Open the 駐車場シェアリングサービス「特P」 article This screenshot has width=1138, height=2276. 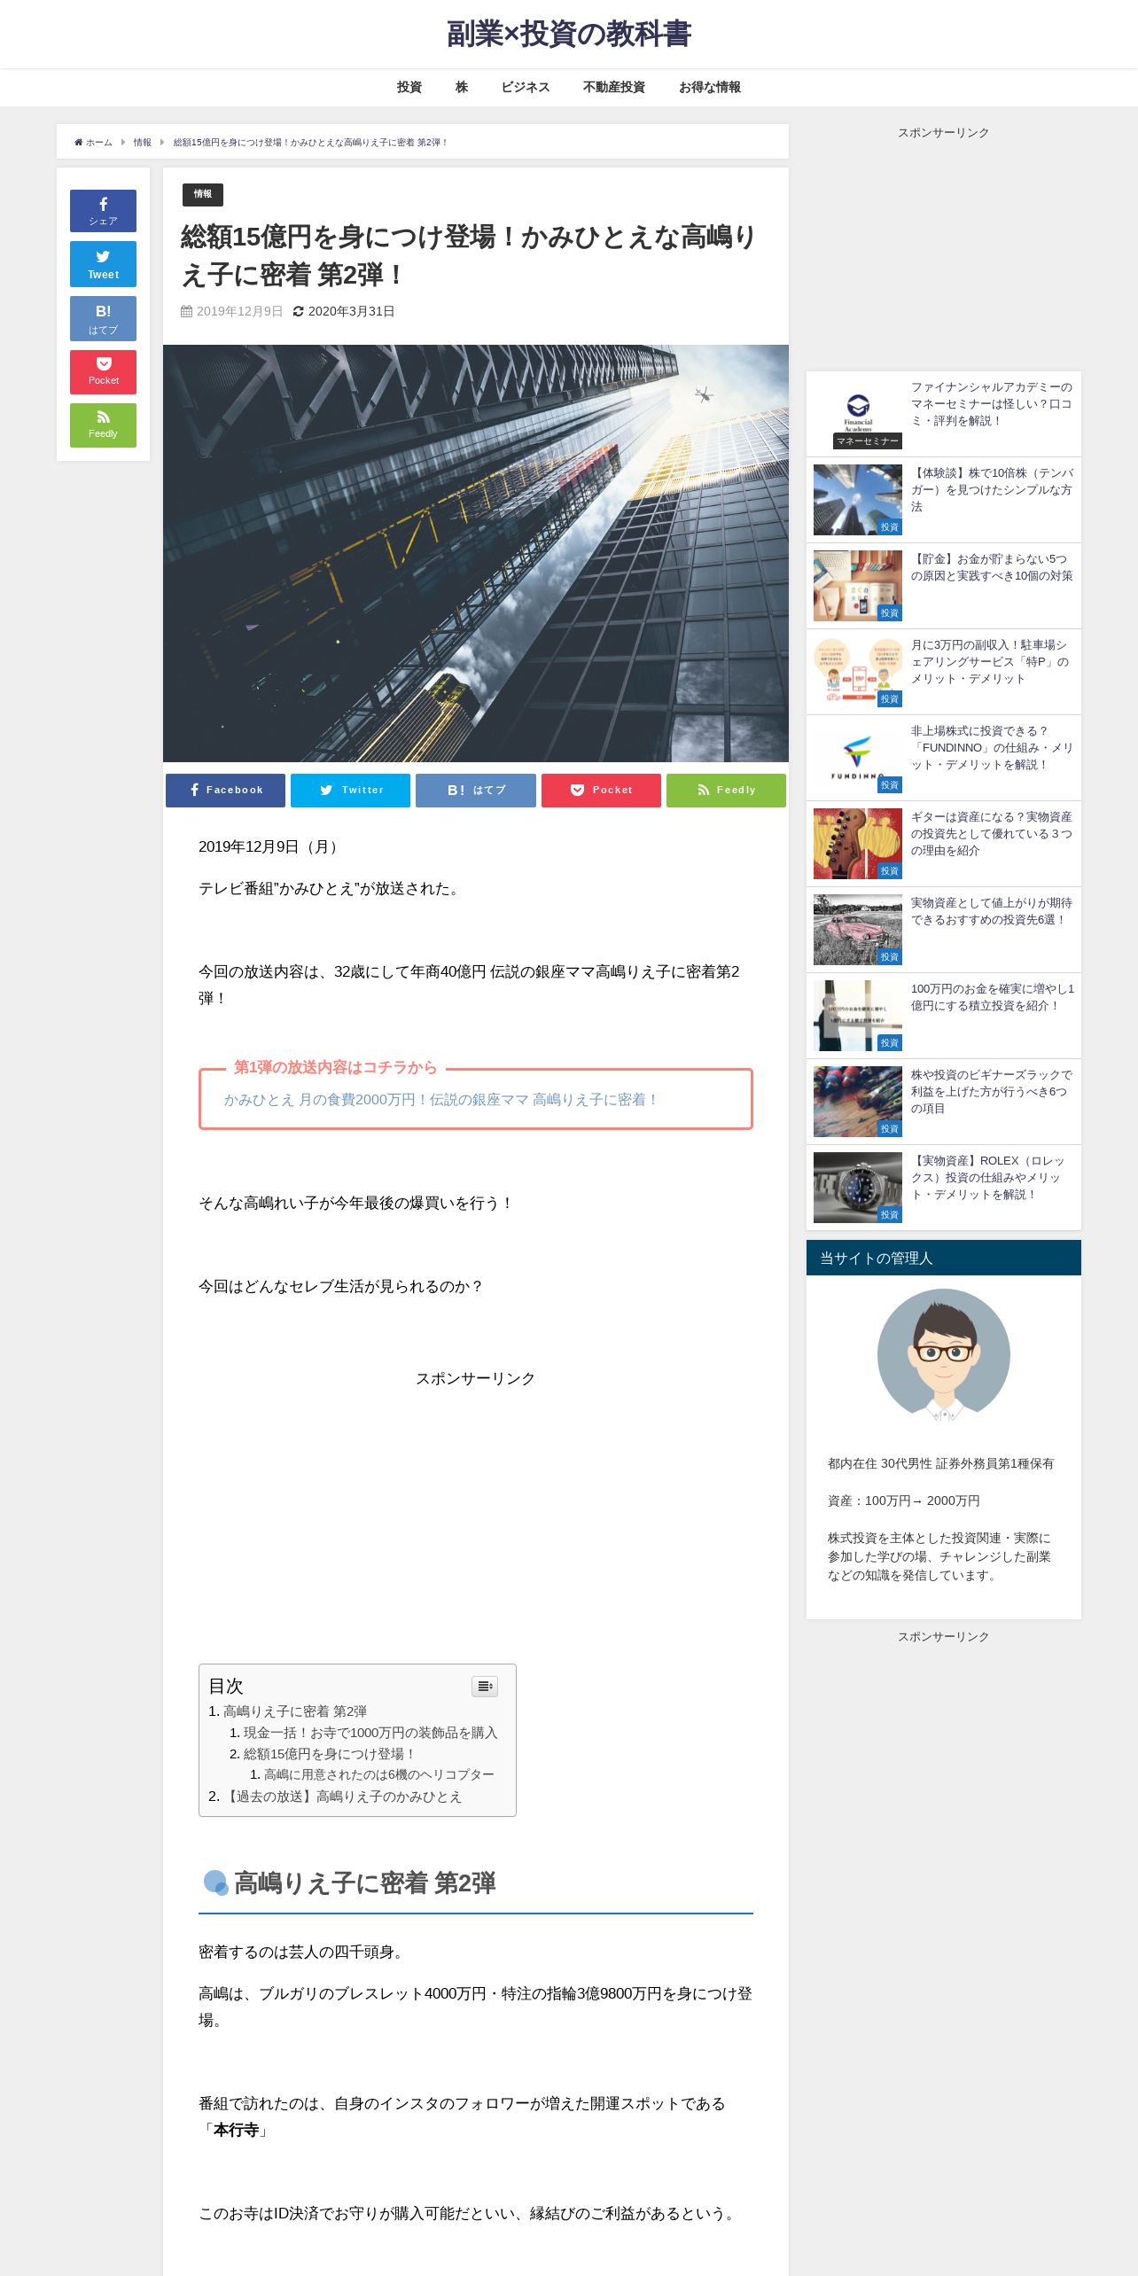[992, 662]
